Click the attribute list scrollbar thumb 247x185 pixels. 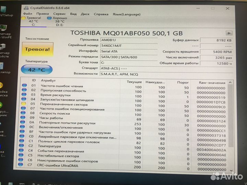tap(230, 116)
